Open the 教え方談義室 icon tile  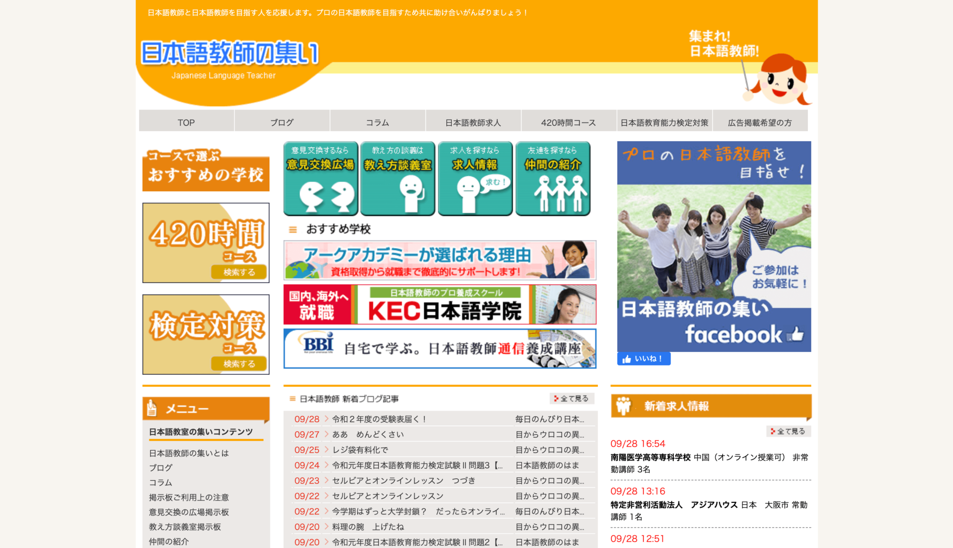[397, 178]
